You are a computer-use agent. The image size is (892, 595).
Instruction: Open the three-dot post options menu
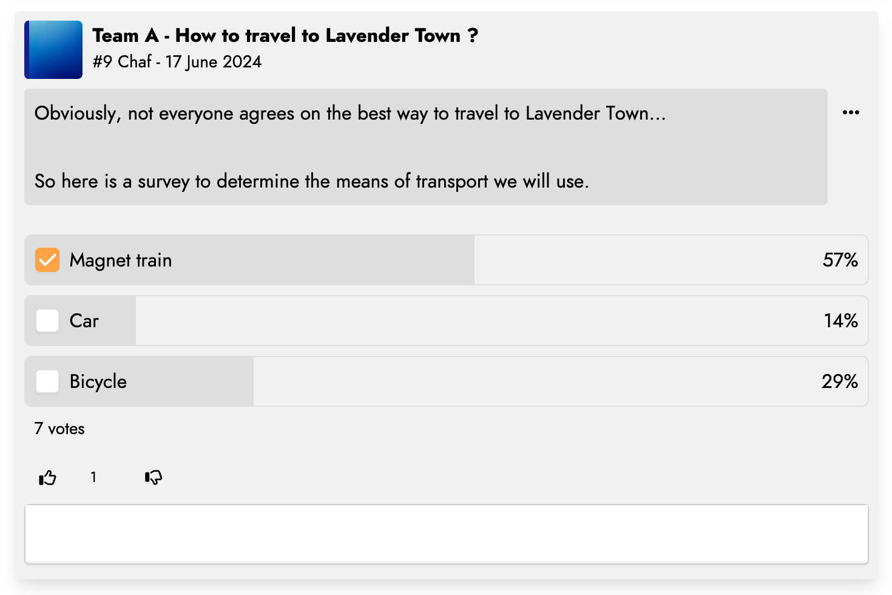851,112
